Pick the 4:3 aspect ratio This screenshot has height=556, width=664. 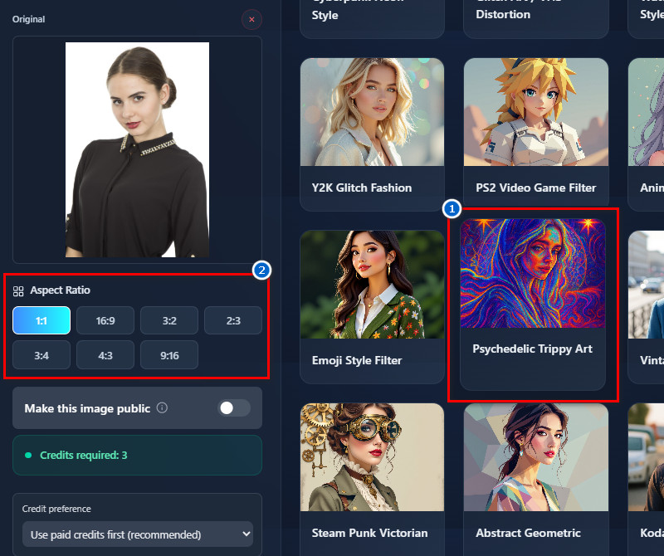(105, 355)
